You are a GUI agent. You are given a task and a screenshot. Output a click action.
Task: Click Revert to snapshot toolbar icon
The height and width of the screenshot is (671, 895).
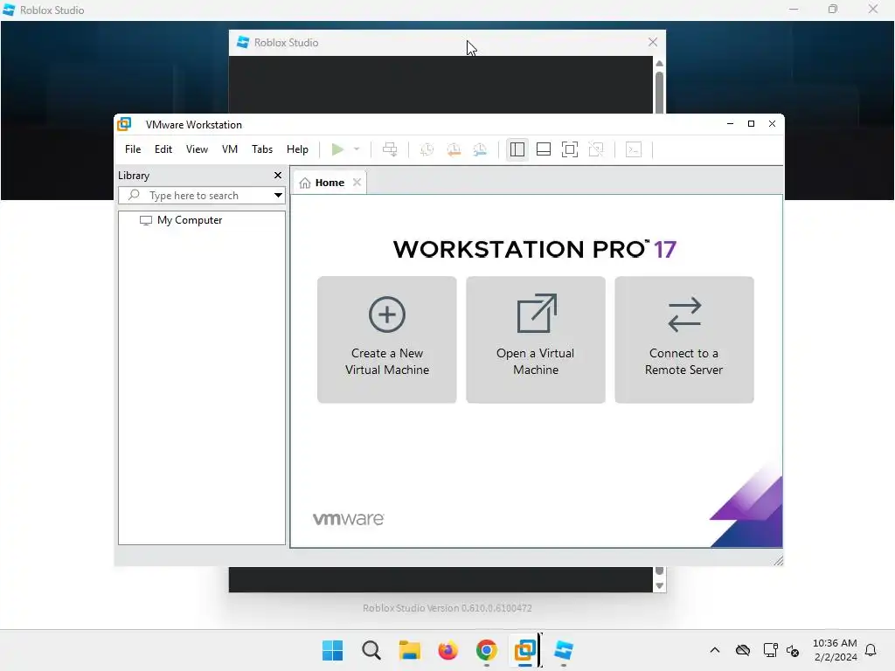pyautogui.click(x=454, y=149)
